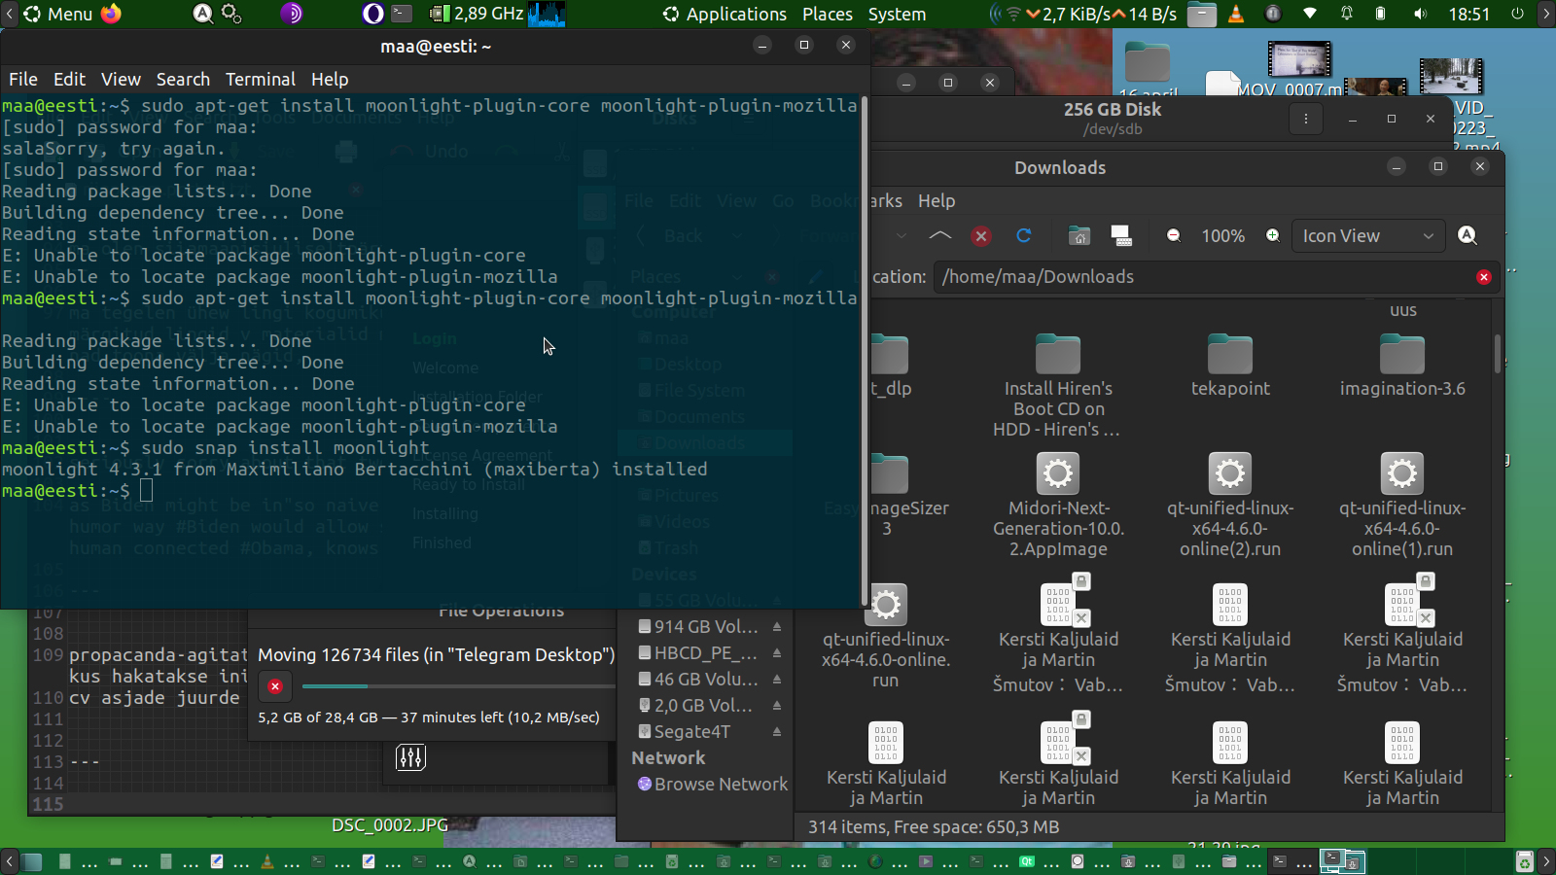
Task: Click the search magnifier icon in toolbar
Action: [x=1468, y=235]
